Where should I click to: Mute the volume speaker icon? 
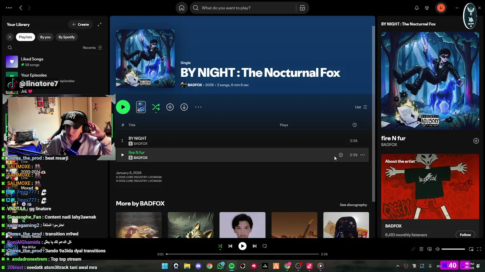(437, 249)
